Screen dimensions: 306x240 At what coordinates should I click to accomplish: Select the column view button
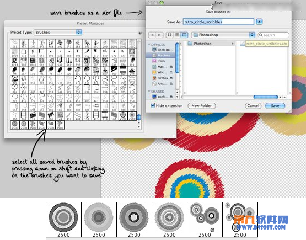point(184,35)
